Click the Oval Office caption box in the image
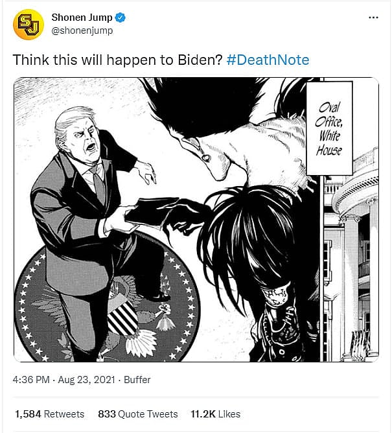 click(x=329, y=127)
